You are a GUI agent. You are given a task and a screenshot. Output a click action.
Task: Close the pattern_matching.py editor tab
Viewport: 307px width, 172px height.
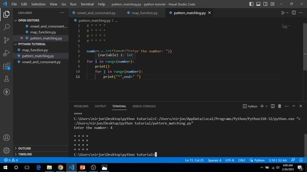click(210, 13)
